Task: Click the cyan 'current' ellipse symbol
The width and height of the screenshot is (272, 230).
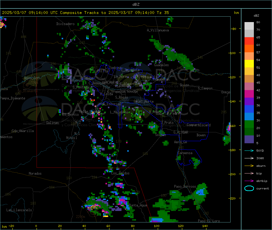Action: [249, 188]
